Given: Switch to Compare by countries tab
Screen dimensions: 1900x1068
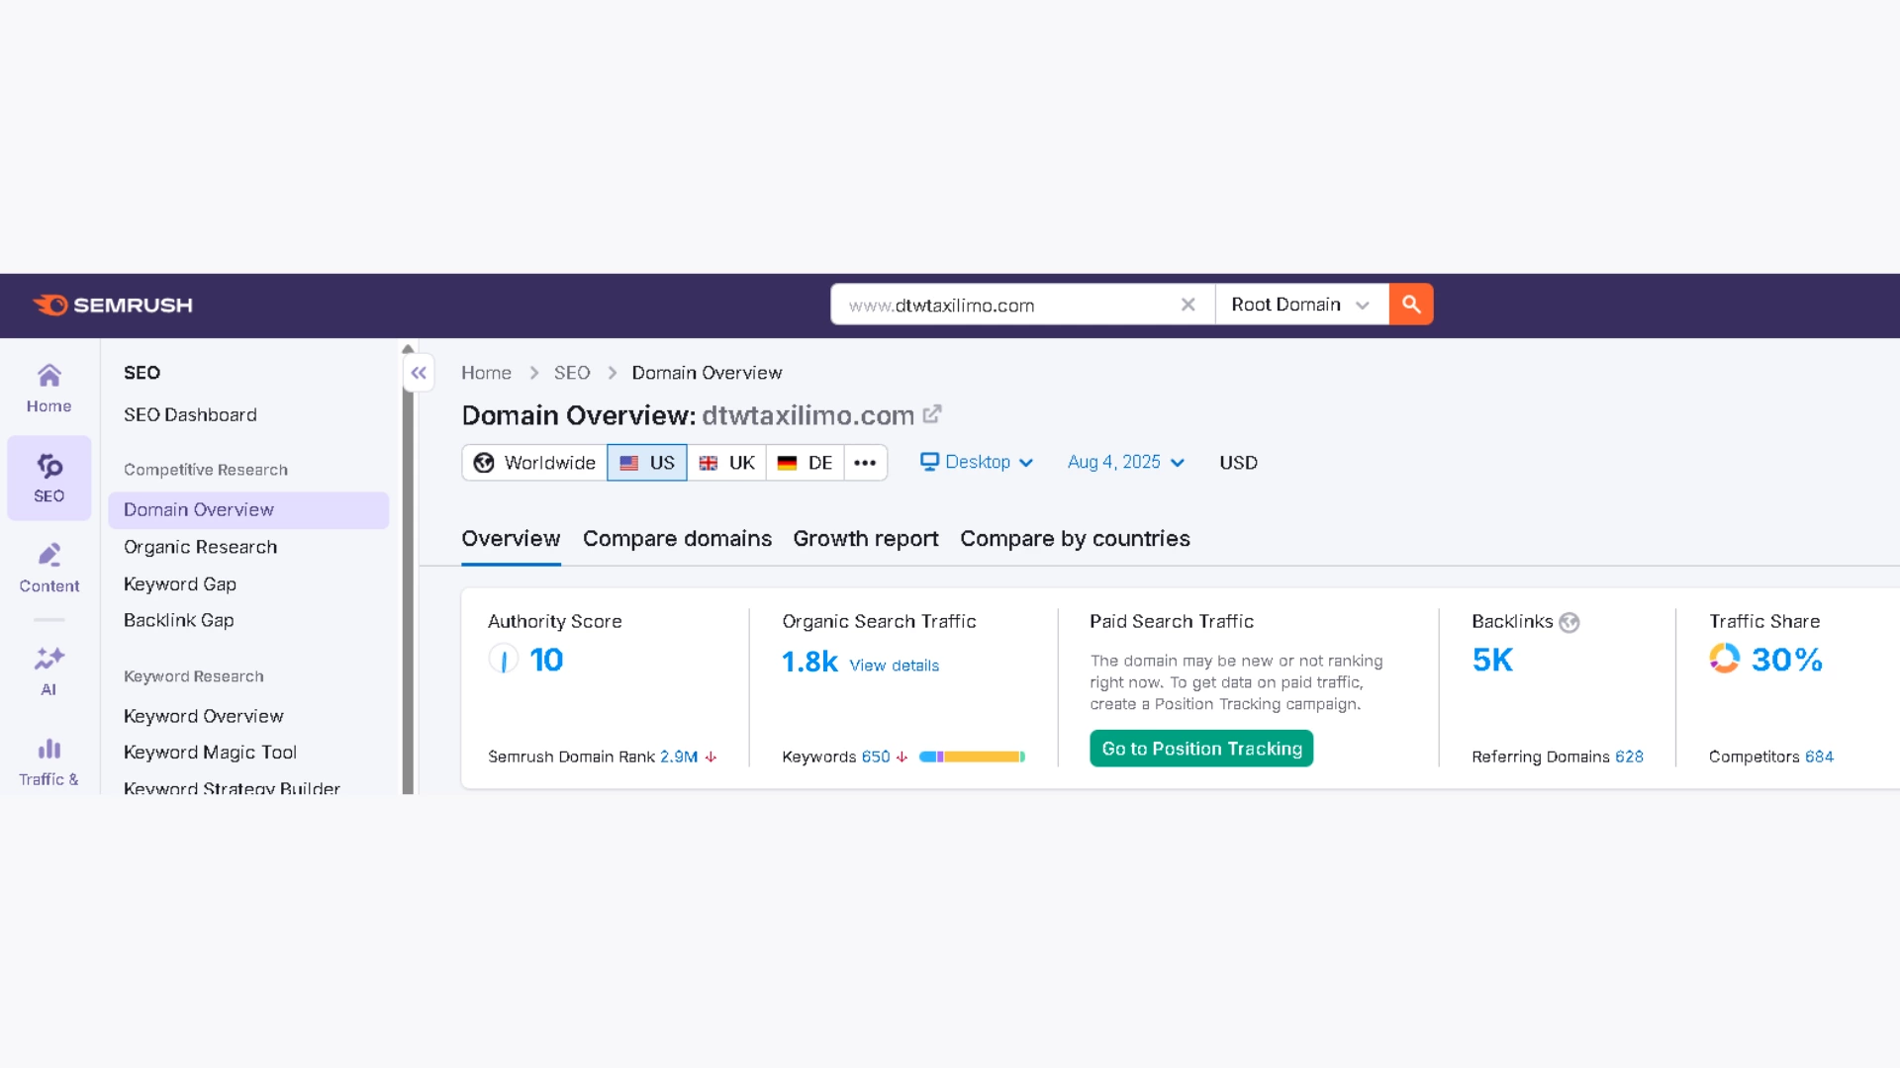Looking at the screenshot, I should pyautogui.click(x=1075, y=539).
